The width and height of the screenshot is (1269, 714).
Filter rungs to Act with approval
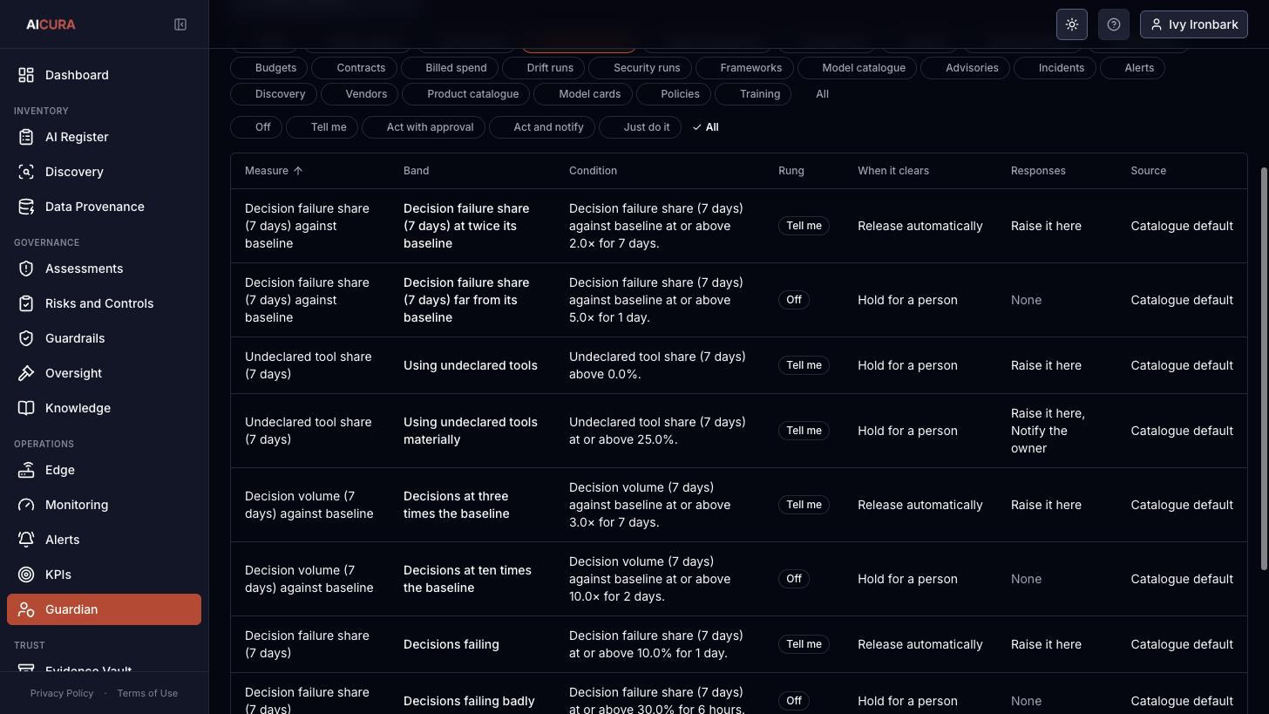click(423, 127)
